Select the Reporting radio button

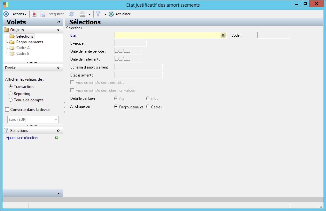11,93
